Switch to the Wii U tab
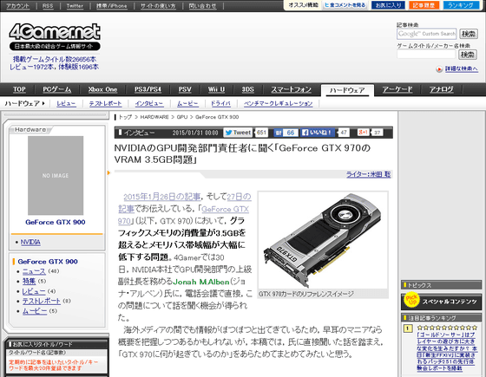 pos(216,89)
